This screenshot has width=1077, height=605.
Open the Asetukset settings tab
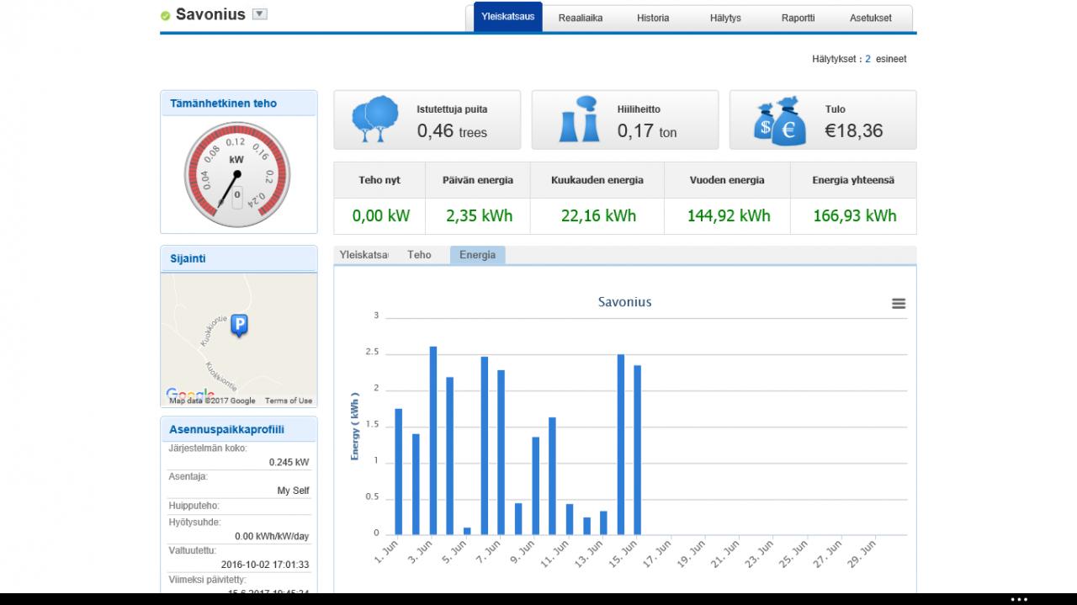870,18
